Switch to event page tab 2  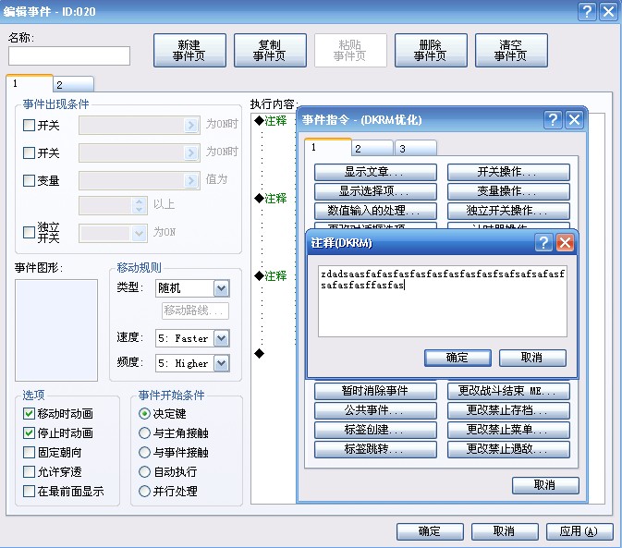[73, 84]
